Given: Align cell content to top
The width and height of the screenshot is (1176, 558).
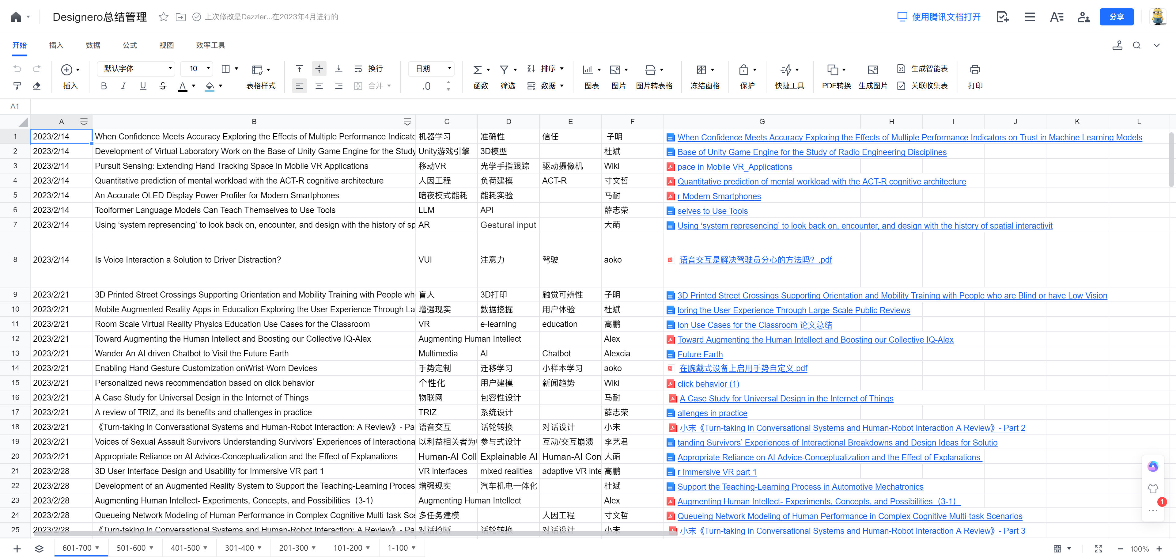Looking at the screenshot, I should pyautogui.click(x=300, y=69).
